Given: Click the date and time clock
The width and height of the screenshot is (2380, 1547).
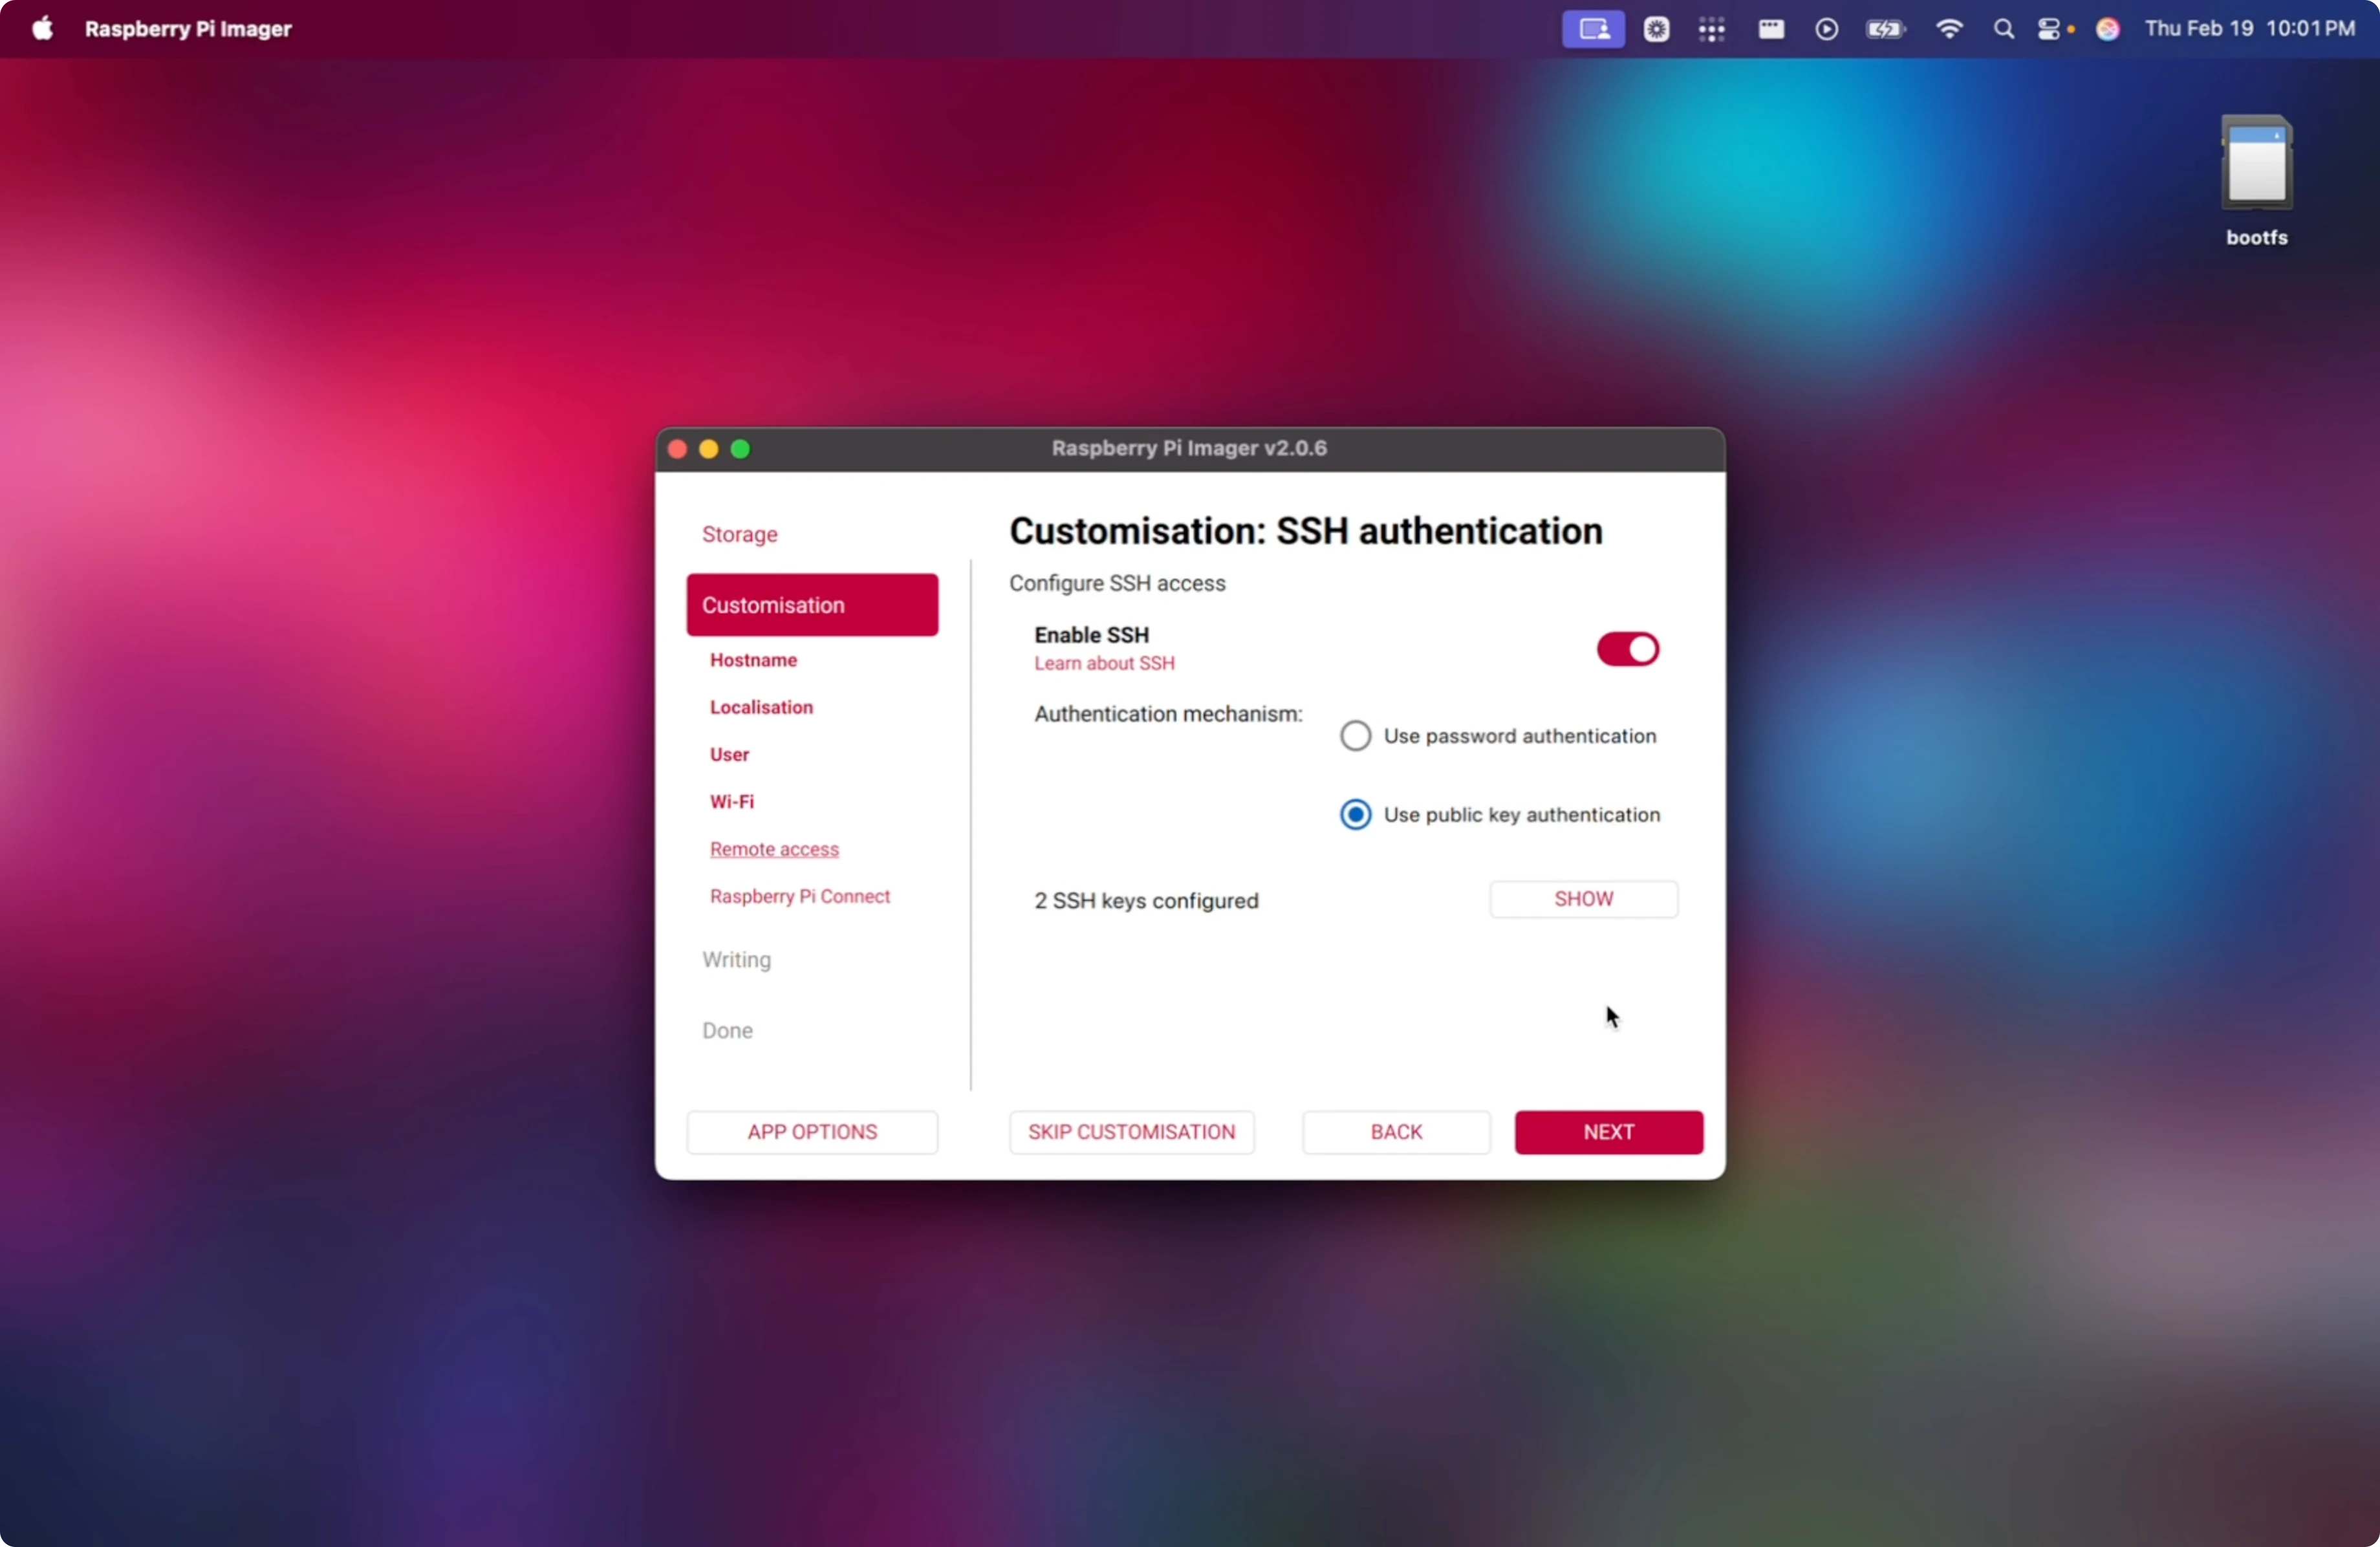Looking at the screenshot, I should (2249, 29).
